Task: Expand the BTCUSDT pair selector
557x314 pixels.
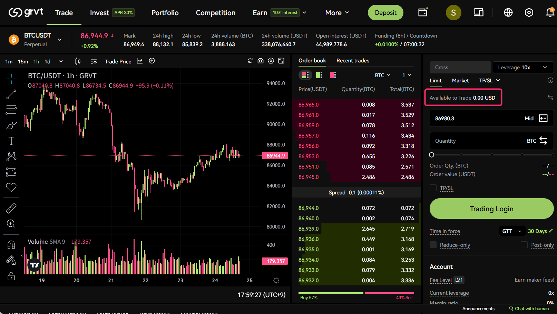Action: [x=59, y=40]
